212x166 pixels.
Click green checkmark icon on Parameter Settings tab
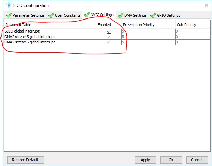pos(9,15)
